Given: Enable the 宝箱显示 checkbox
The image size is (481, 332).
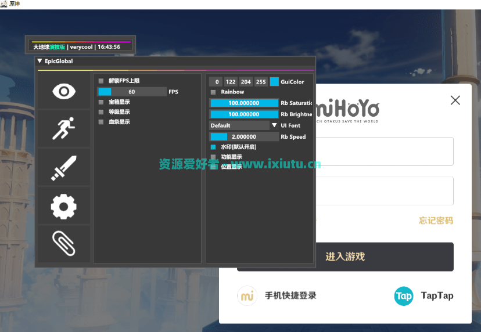Looking at the screenshot, I should pyautogui.click(x=101, y=102).
